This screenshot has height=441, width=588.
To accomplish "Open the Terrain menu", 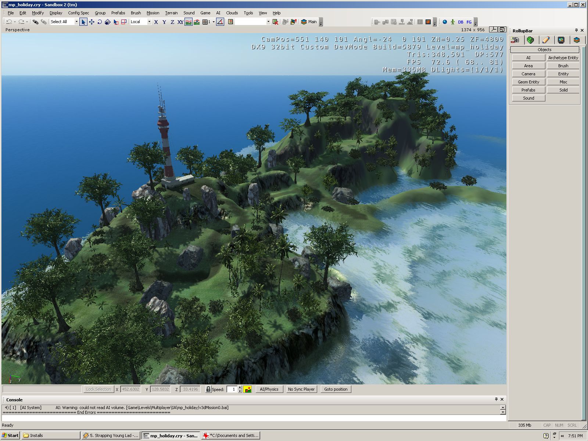I will [171, 13].
